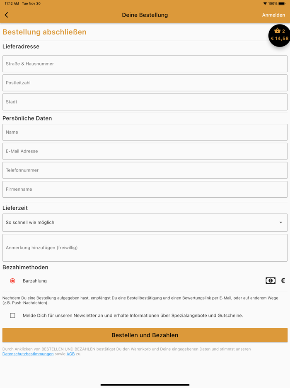
Task: Focus the Telefonnummer input
Action: point(145,170)
